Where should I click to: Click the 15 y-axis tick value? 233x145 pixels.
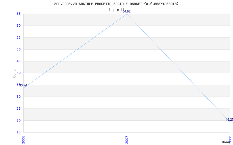tap(19, 132)
